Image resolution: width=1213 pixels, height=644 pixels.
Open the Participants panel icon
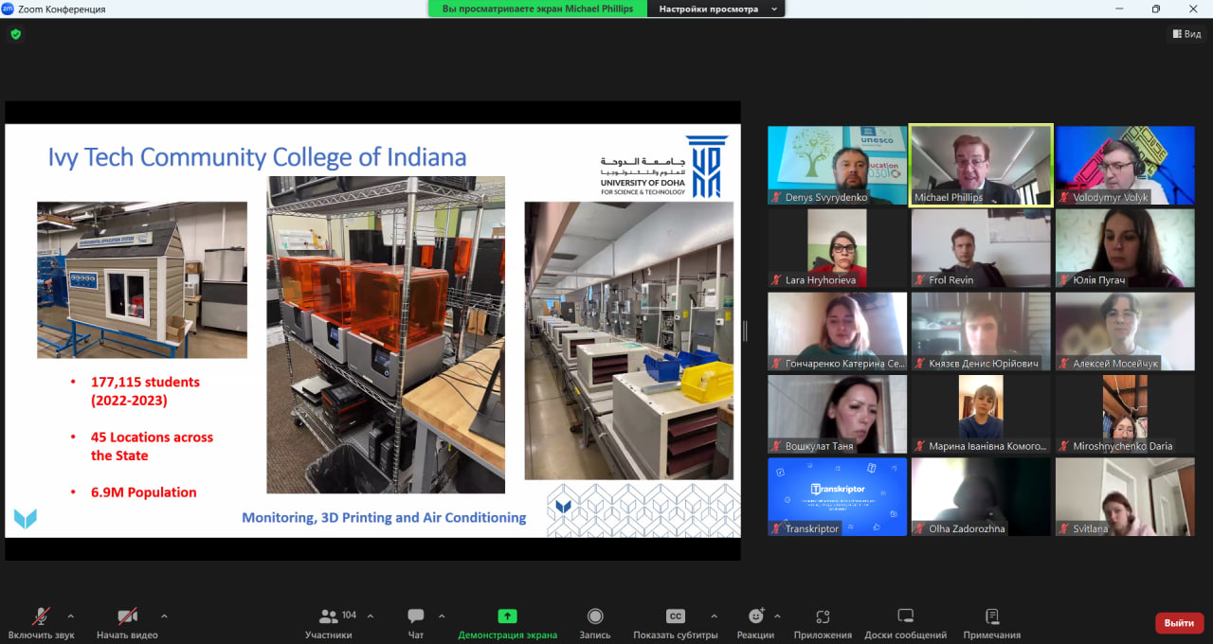tap(329, 617)
